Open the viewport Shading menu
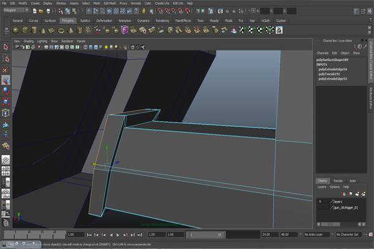 [x=29, y=41]
